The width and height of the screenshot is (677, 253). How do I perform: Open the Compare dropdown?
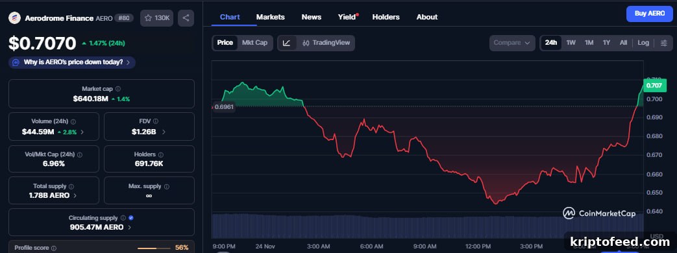(512, 43)
